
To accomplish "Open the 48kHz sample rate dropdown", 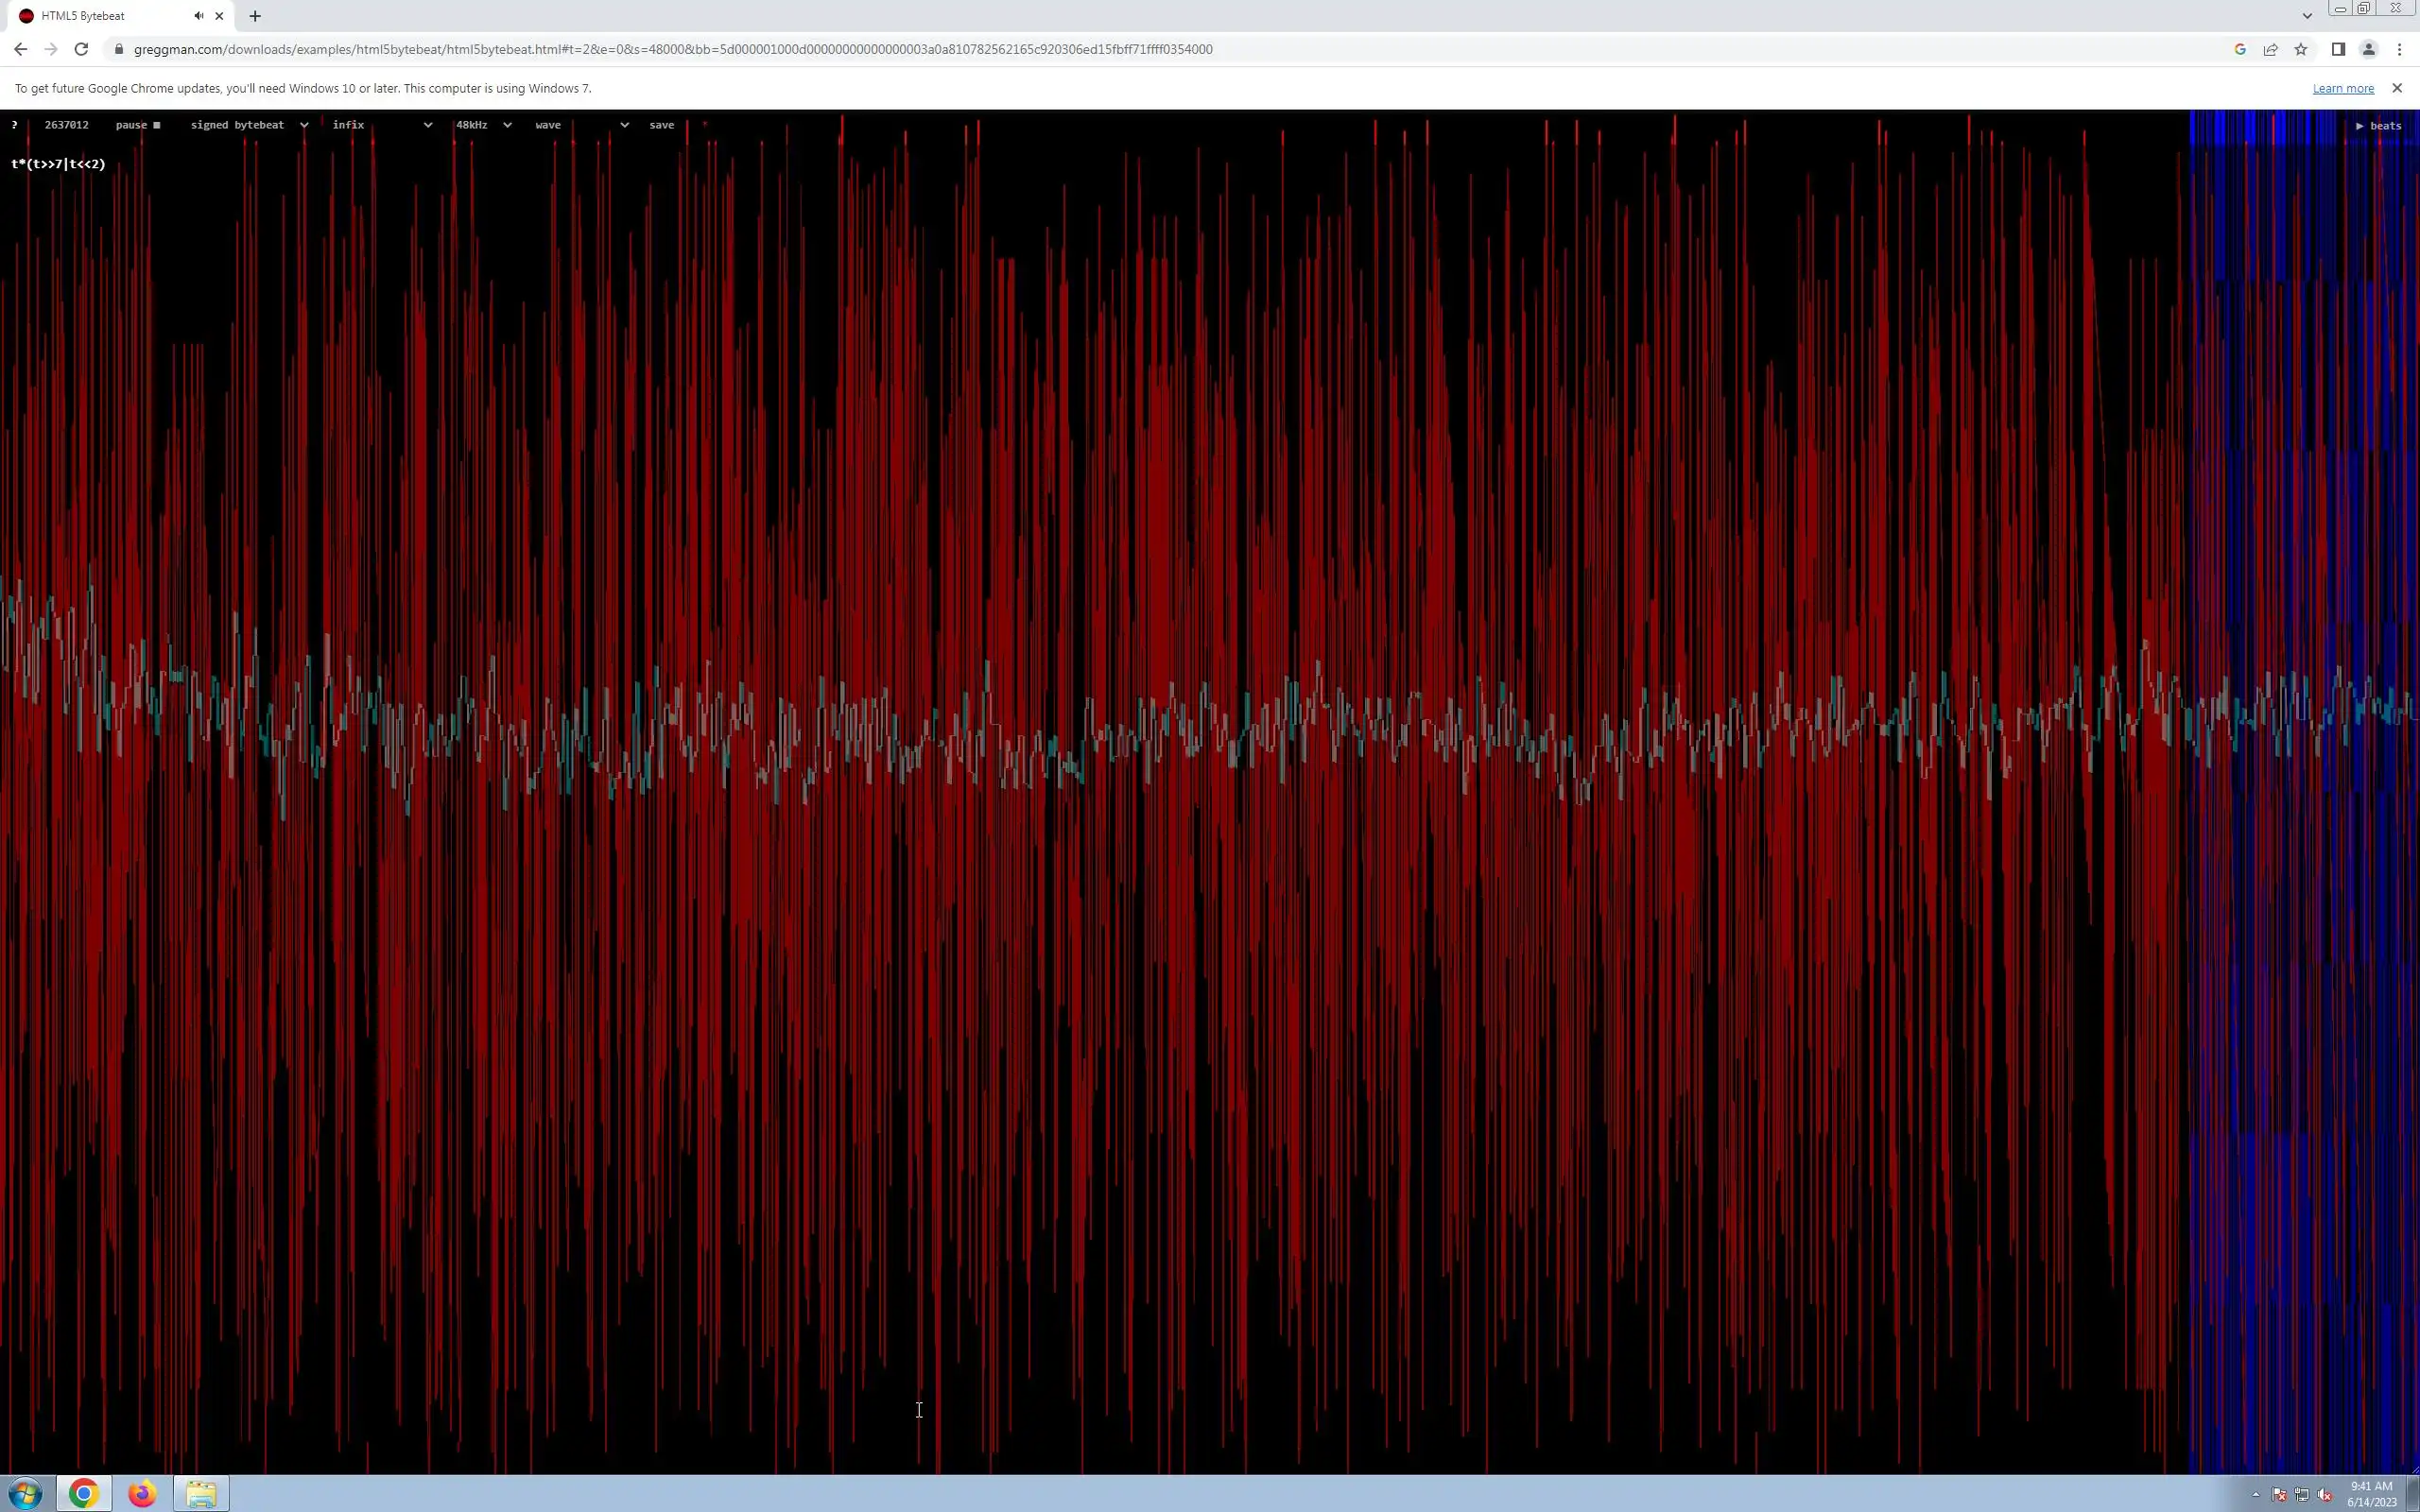I will point(483,125).
